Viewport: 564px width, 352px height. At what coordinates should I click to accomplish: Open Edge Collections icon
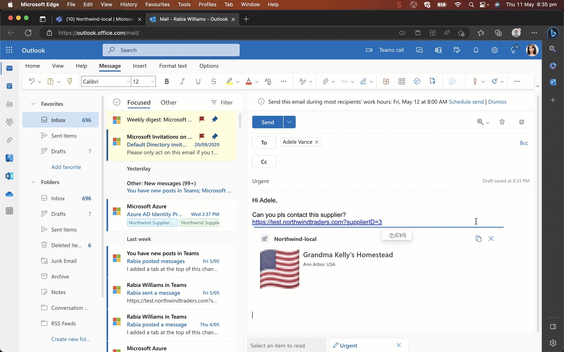coord(498,33)
